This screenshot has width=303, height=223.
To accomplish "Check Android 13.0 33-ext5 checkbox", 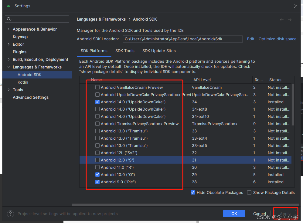I will (97, 145).
